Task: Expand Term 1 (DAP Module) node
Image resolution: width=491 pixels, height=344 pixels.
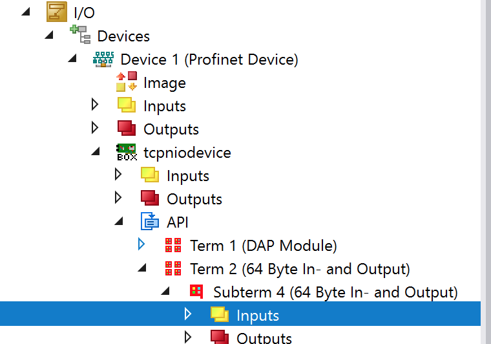Action: pos(141,244)
